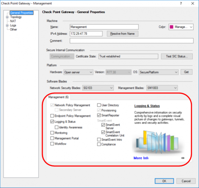This screenshot has width=199, height=188.
Task: Open the More Info link
Action: 141,158
